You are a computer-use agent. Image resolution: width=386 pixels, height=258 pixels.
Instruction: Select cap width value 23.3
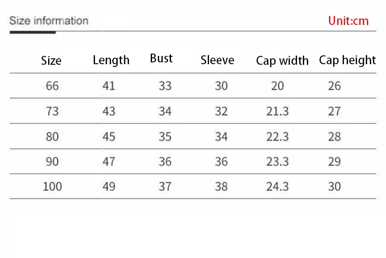click(x=277, y=161)
